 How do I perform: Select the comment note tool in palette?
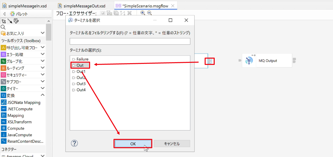[x=16, y=21]
